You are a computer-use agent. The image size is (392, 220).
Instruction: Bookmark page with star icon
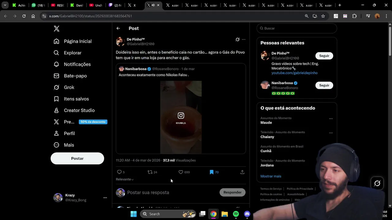point(323,16)
